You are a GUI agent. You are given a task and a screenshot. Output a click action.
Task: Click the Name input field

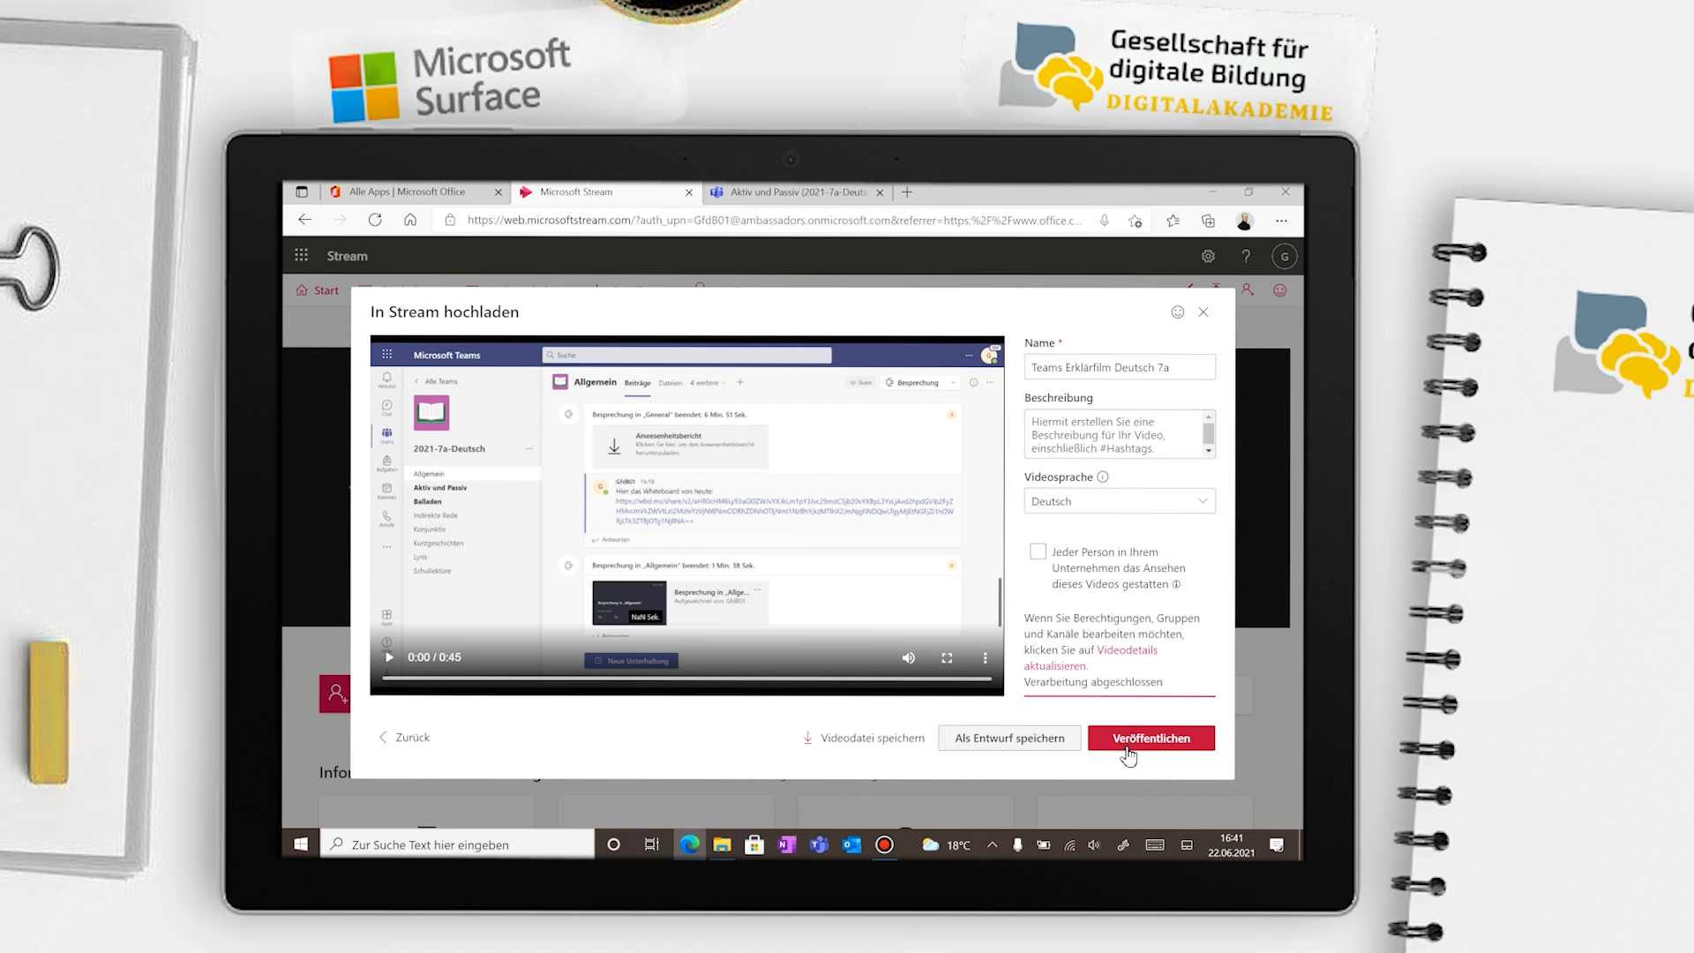click(1120, 367)
